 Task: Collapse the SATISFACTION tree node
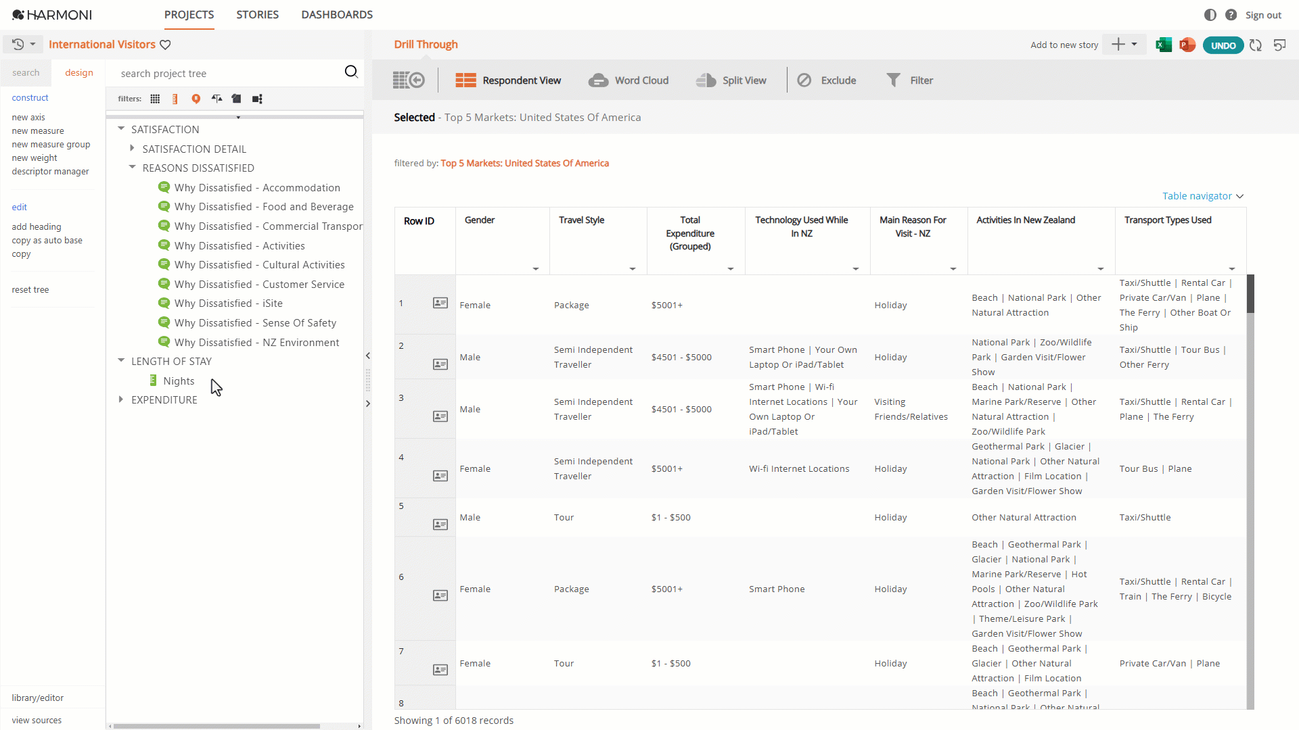pos(121,128)
